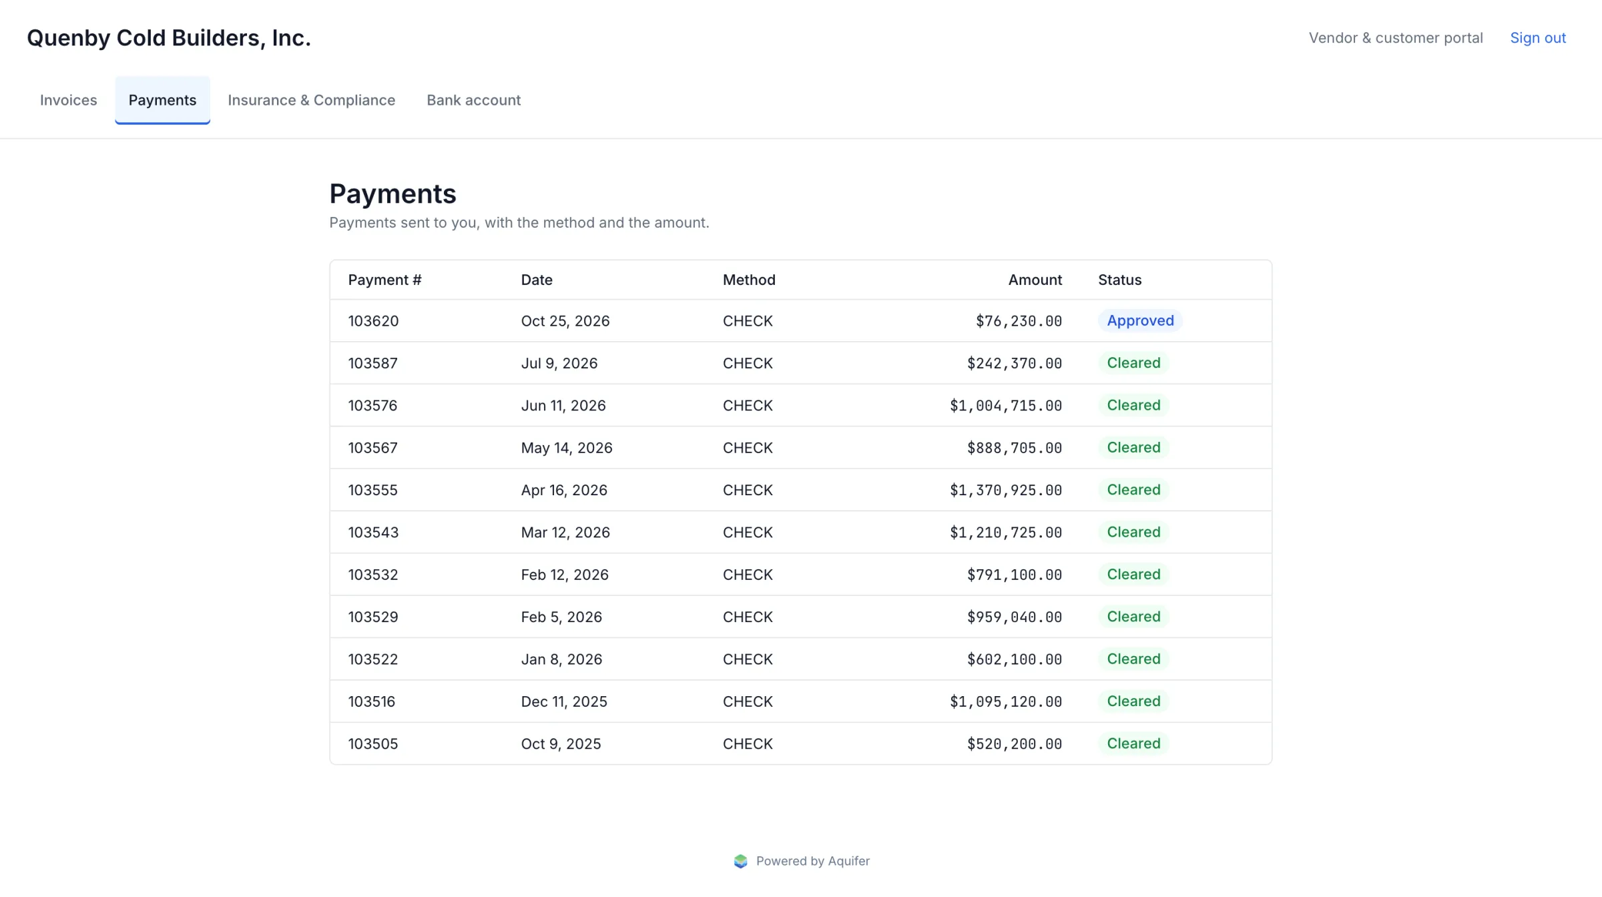Select payment number 103522
Image resolution: width=1602 pixels, height=897 pixels.
point(372,659)
